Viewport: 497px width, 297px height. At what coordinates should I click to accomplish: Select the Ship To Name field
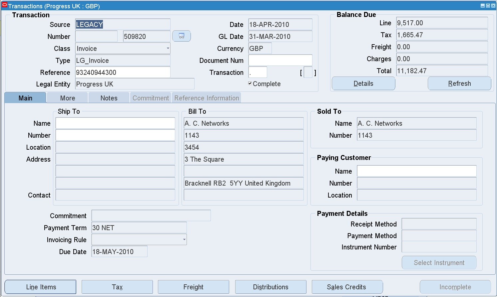click(115, 123)
